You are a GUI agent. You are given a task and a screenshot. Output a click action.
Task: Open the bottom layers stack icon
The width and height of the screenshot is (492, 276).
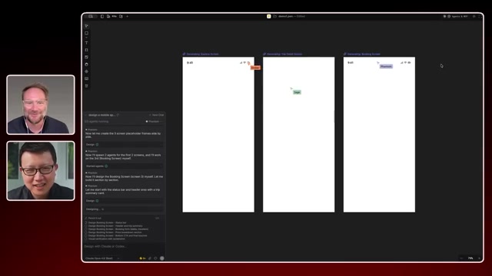(87, 86)
